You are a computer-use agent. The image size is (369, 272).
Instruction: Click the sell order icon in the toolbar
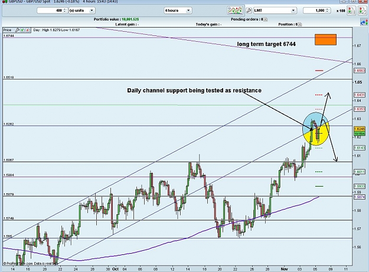point(362,11)
